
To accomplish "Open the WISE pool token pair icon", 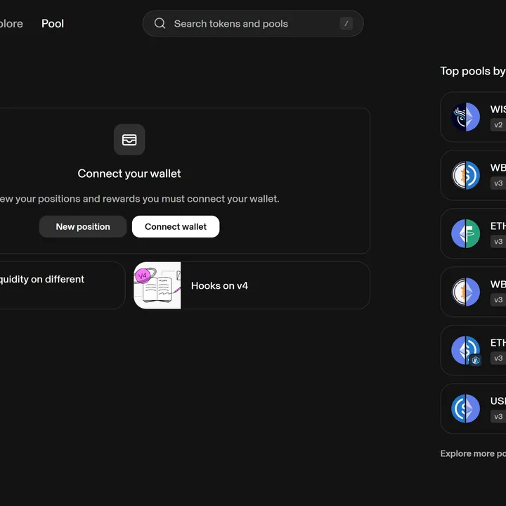I will 465,117.
